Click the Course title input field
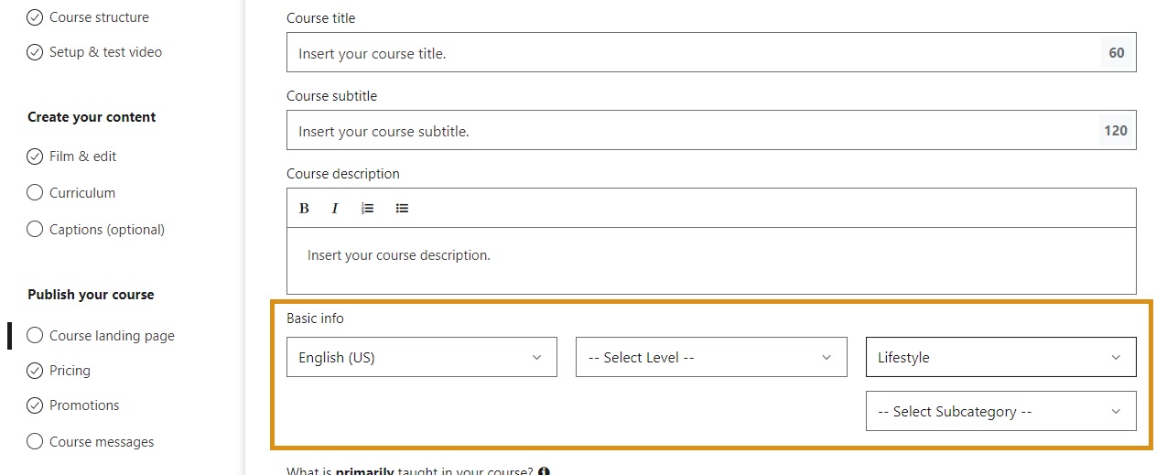 tap(696, 53)
